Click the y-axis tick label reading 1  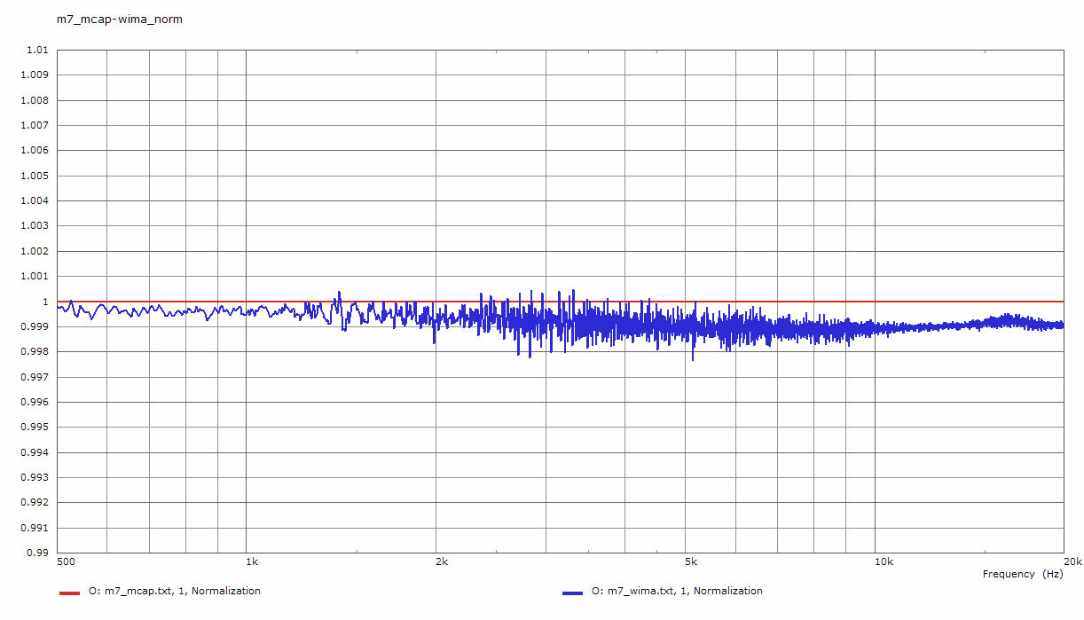(44, 302)
